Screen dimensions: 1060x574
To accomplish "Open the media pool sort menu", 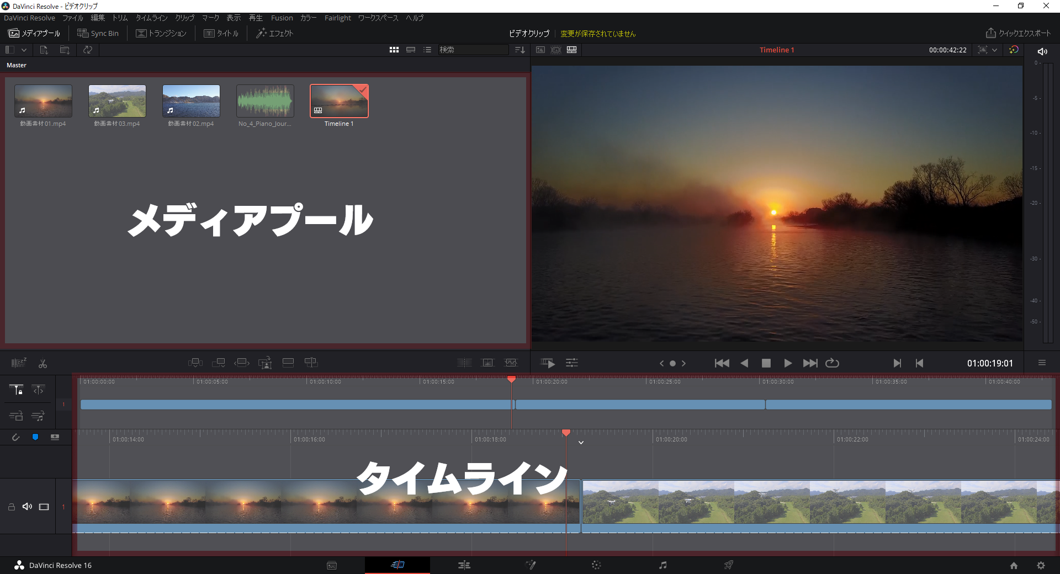I will pos(520,50).
